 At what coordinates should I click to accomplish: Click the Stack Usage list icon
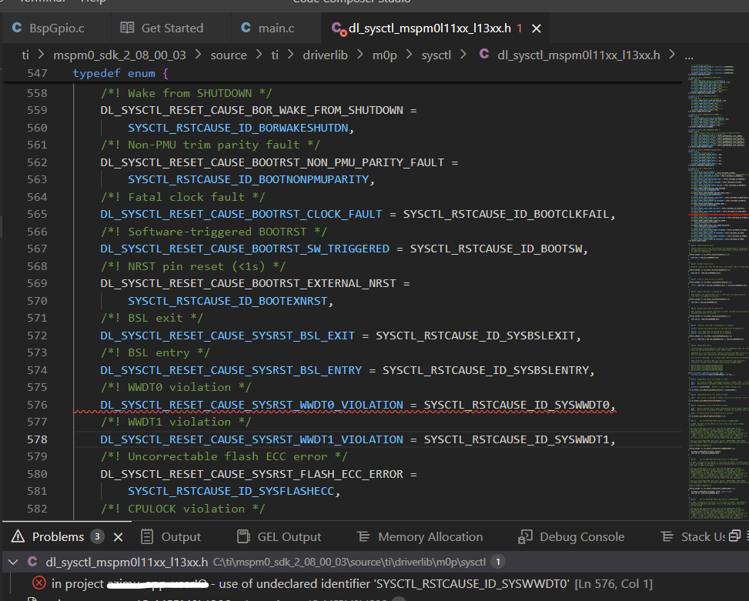(667, 536)
